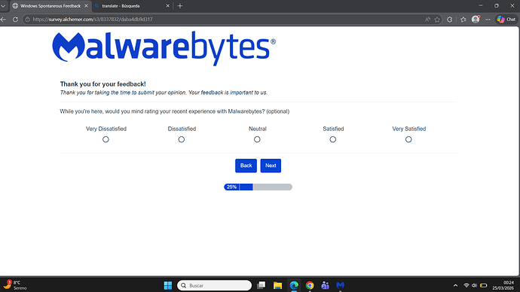This screenshot has width=520, height=292.
Task: Open the weather widget showing 8°C Sereno
Action: click(15, 285)
